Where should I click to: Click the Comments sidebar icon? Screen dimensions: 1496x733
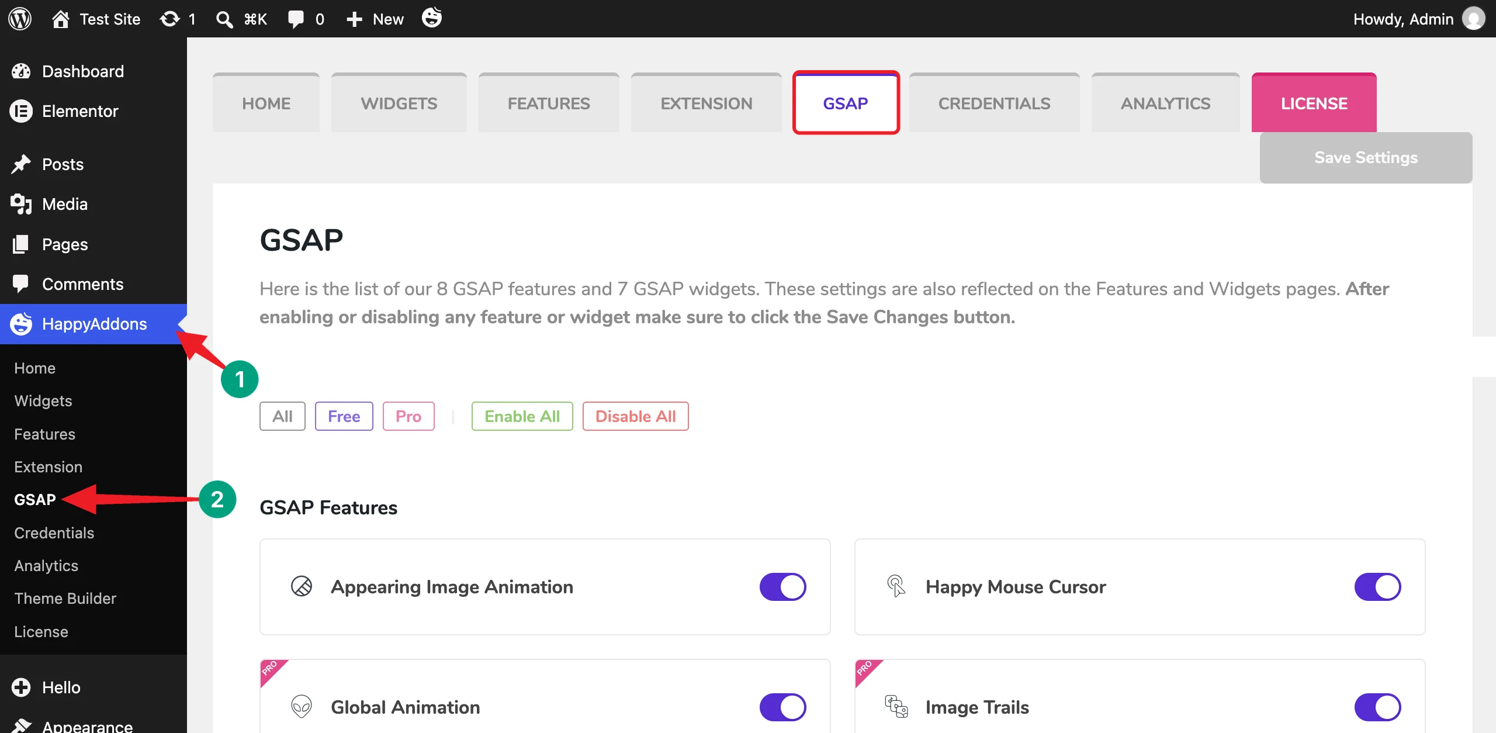point(21,284)
